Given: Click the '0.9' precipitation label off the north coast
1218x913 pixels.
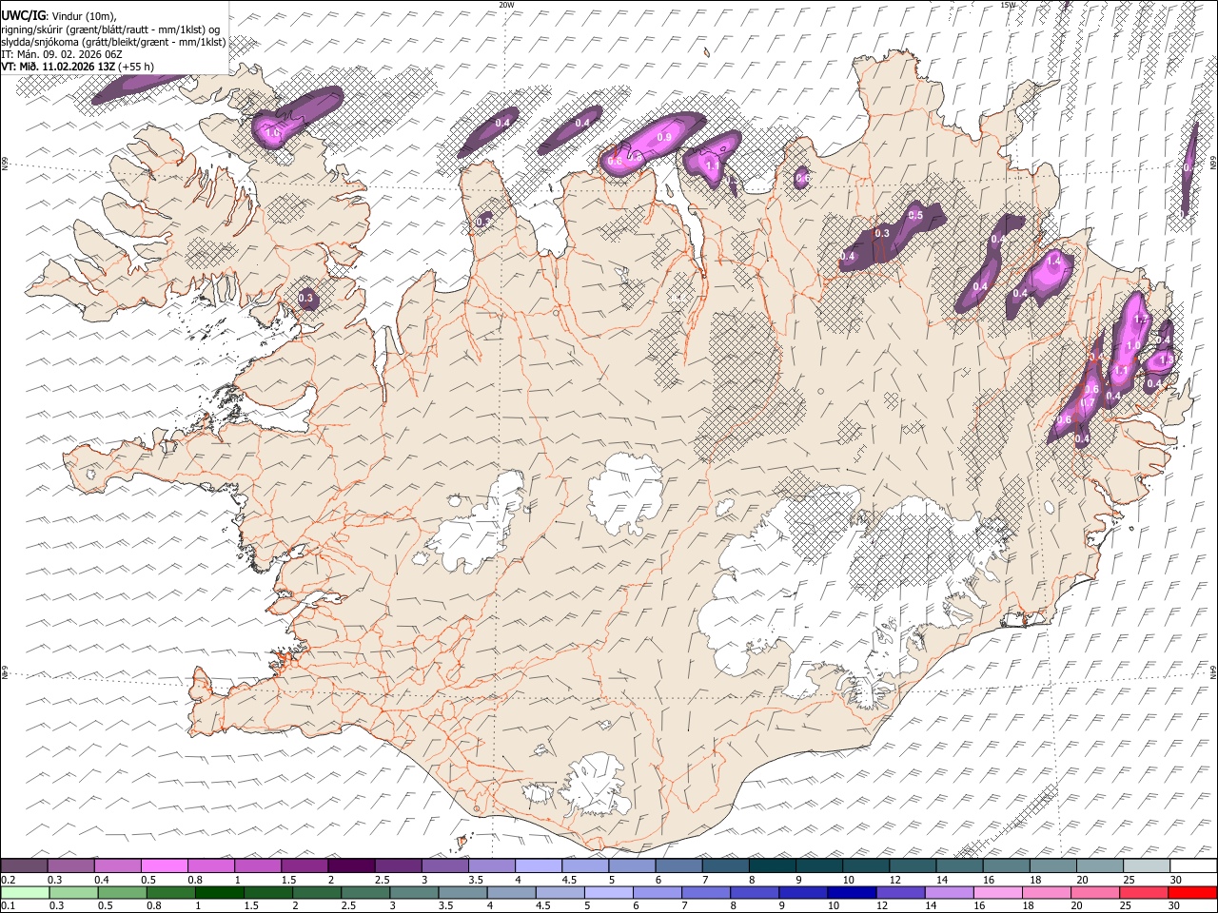Looking at the screenshot, I should (x=664, y=138).
